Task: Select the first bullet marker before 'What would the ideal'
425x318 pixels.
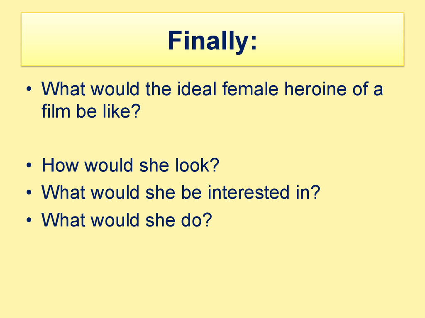Action: [x=29, y=89]
